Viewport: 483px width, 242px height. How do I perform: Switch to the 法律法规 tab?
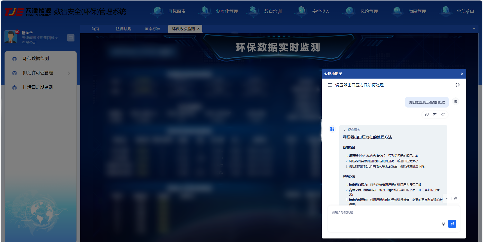click(x=124, y=29)
